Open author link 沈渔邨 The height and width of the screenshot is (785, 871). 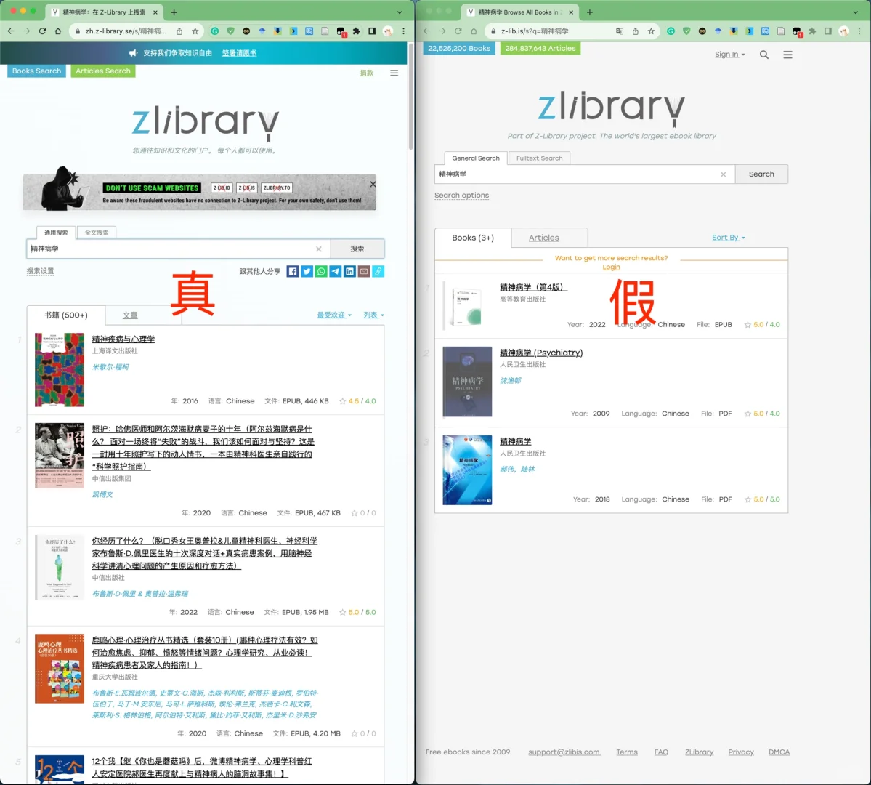click(x=511, y=380)
